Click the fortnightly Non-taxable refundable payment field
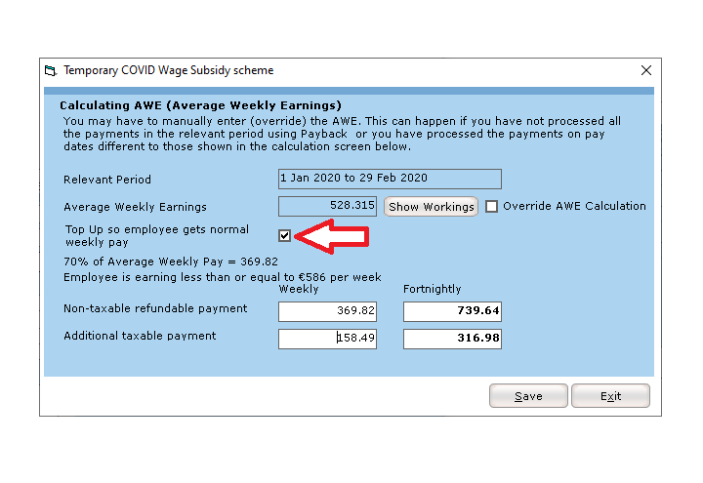The image size is (703, 483). pyautogui.click(x=452, y=311)
